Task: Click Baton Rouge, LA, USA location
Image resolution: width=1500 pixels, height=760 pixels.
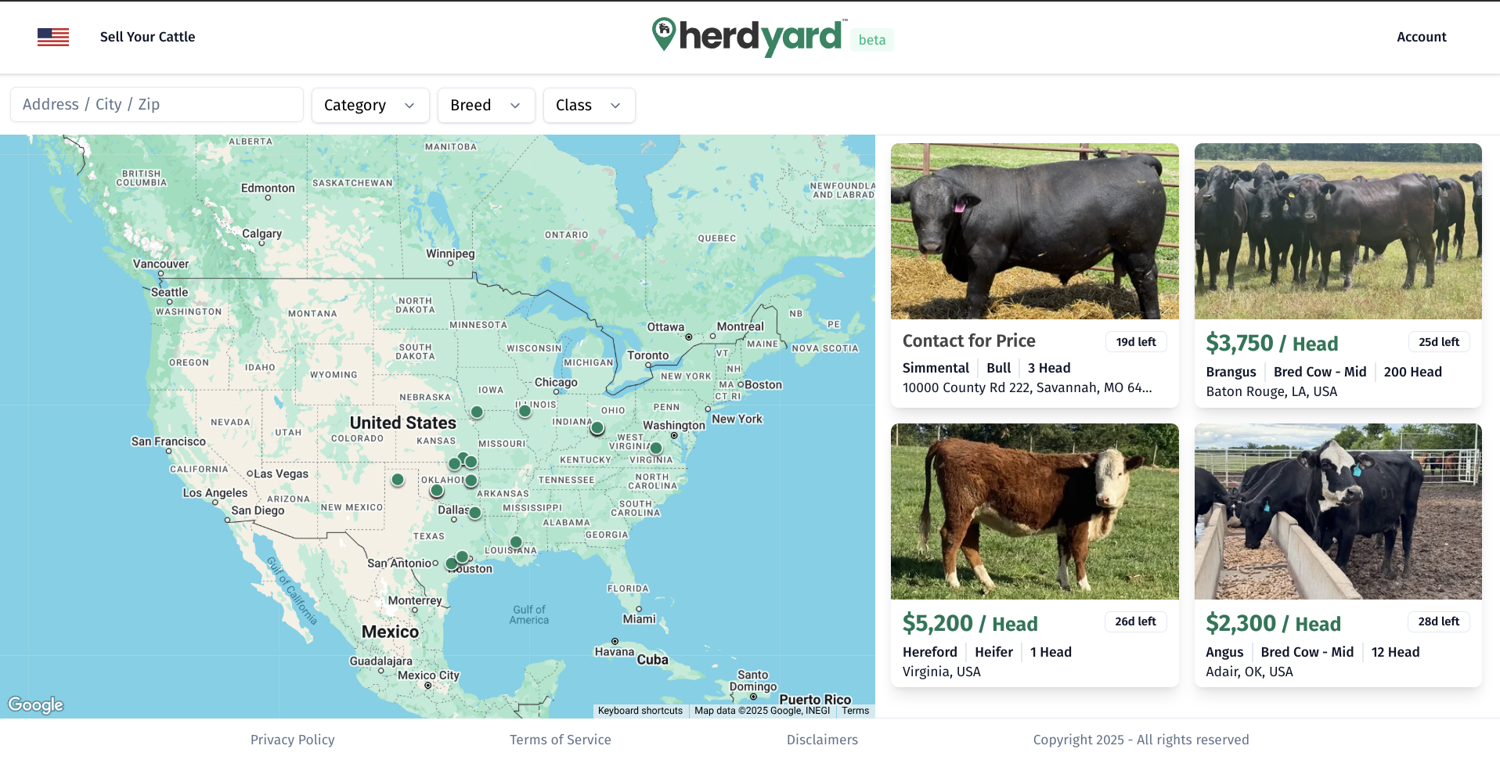Action: [1271, 391]
